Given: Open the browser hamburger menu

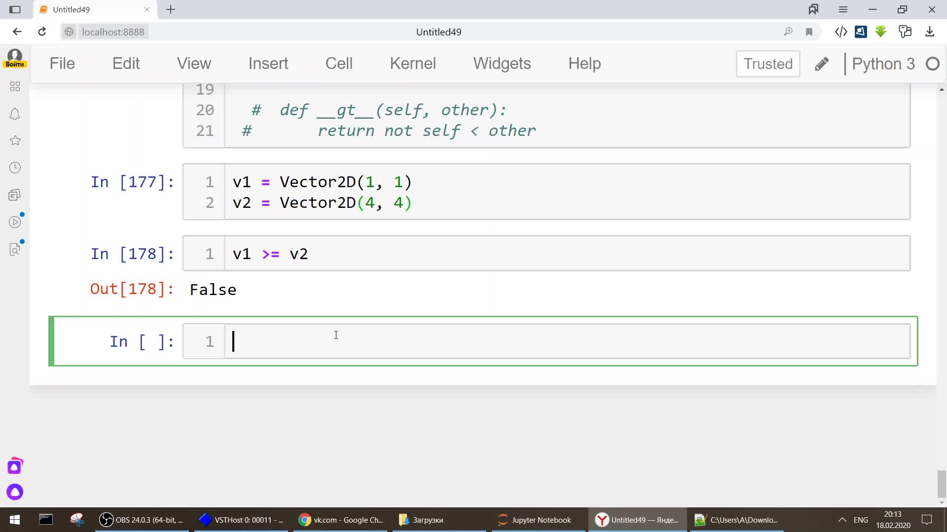Looking at the screenshot, I should tap(843, 9).
